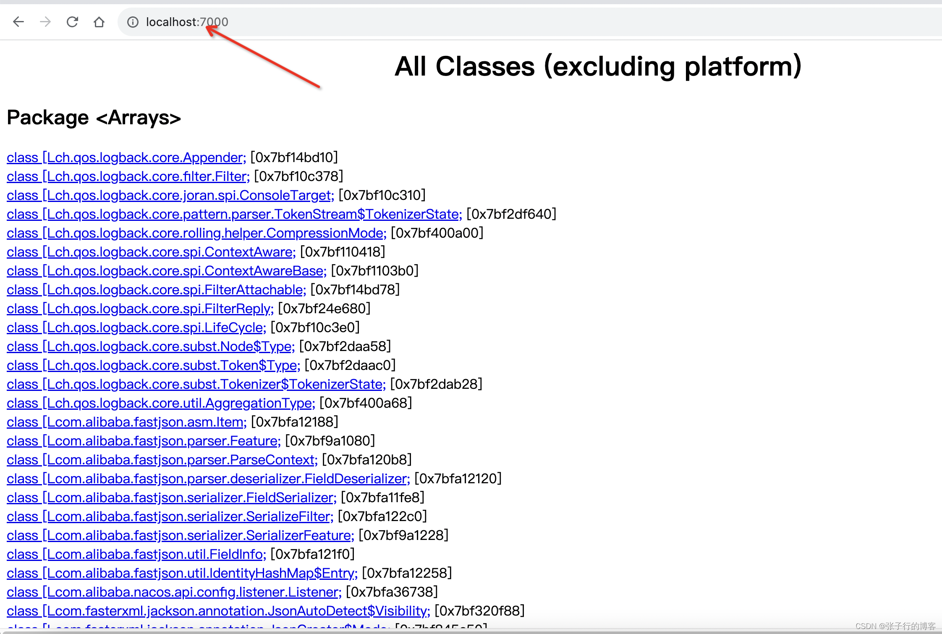Reload the page with refresh icon
Screen dimensions: 942x634
[x=72, y=22]
